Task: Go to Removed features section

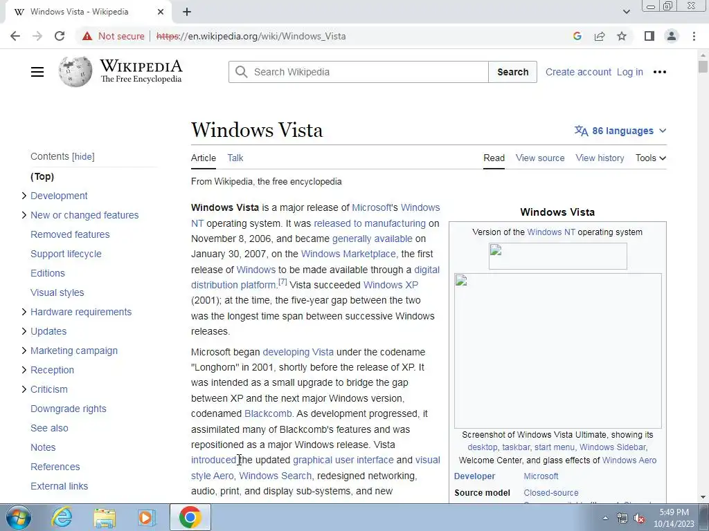Action: (70, 234)
